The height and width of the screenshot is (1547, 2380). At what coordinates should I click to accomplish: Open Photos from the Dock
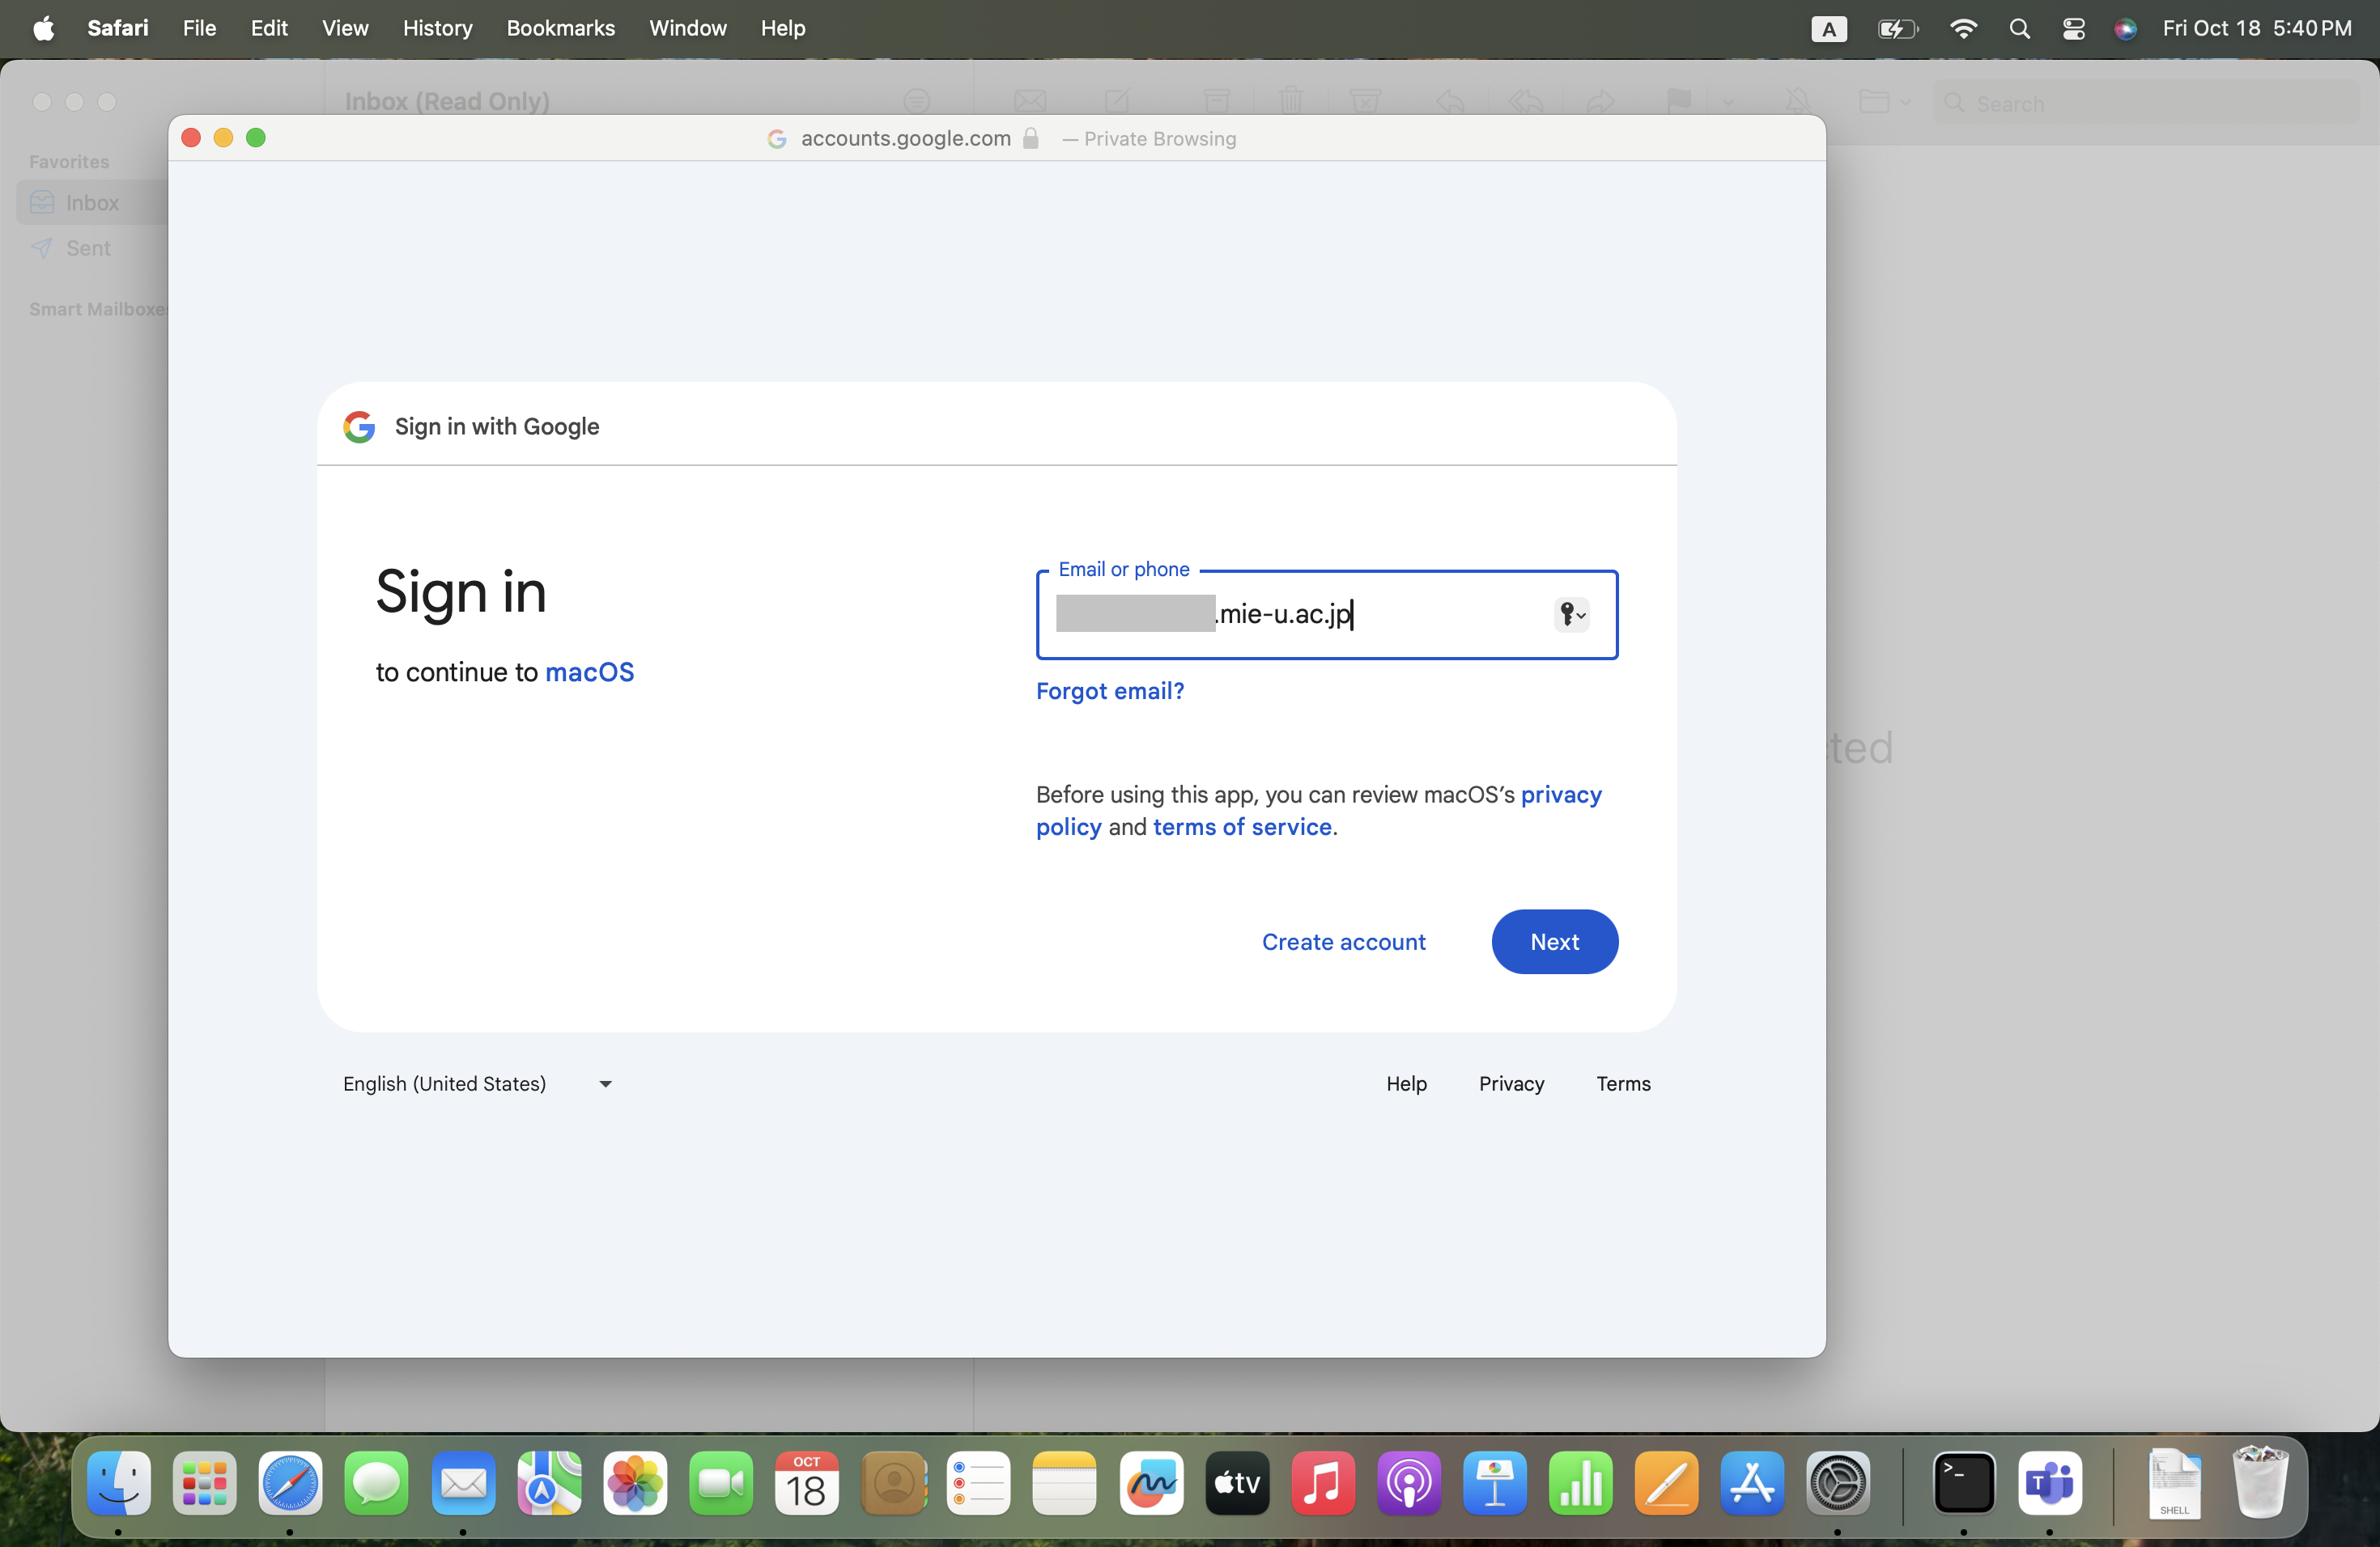[x=635, y=1482]
